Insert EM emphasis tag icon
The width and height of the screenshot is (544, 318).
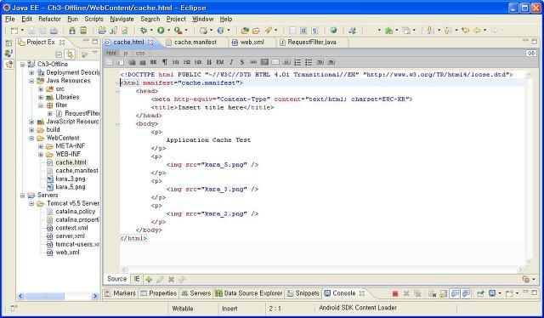220,62
